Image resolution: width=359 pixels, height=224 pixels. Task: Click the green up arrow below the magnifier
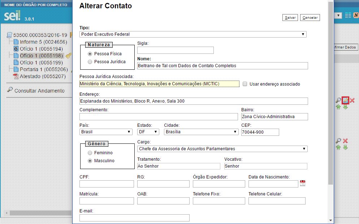click(338, 107)
